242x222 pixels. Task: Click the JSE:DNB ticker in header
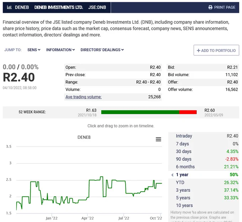point(97,7)
